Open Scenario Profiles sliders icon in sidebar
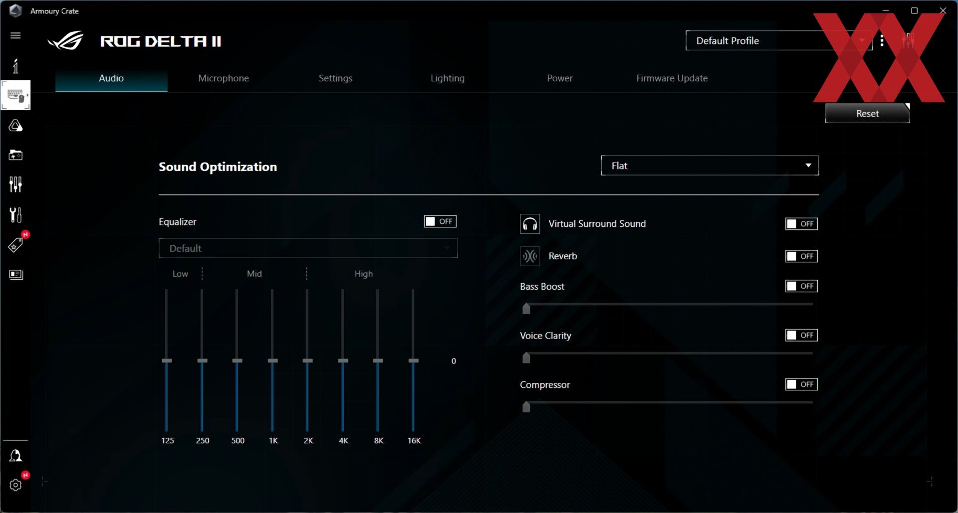This screenshot has height=513, width=958. pos(15,184)
